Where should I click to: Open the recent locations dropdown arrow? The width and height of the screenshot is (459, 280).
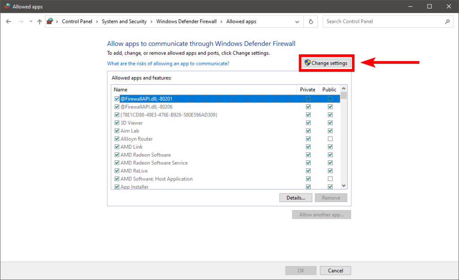[x=31, y=22]
